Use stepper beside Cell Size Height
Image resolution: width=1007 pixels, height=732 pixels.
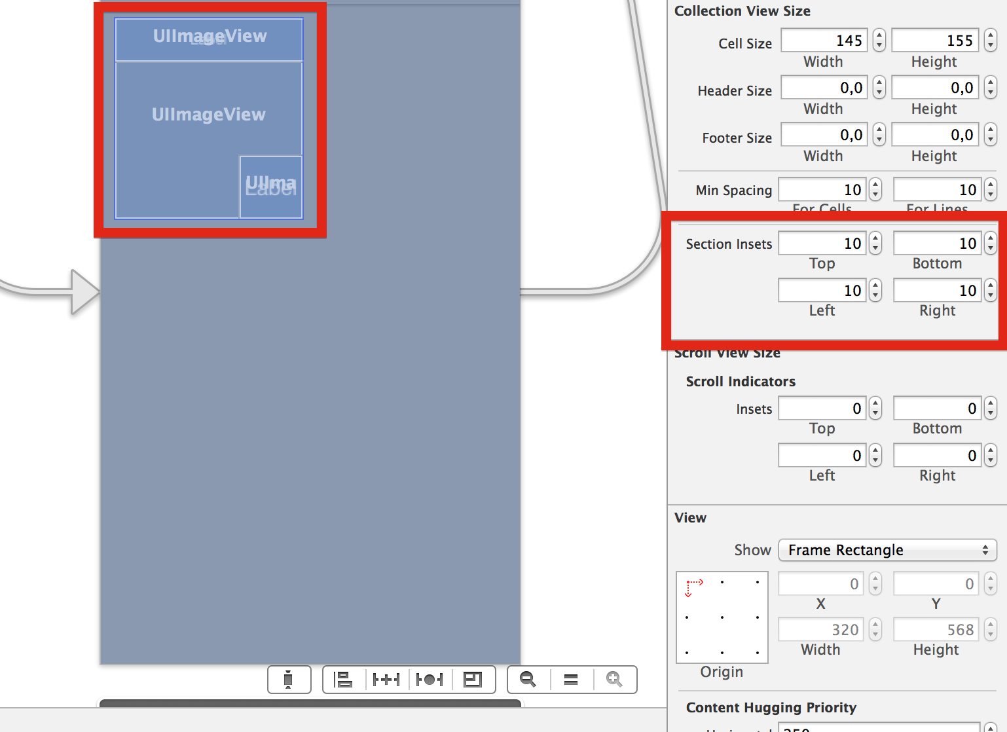991,41
